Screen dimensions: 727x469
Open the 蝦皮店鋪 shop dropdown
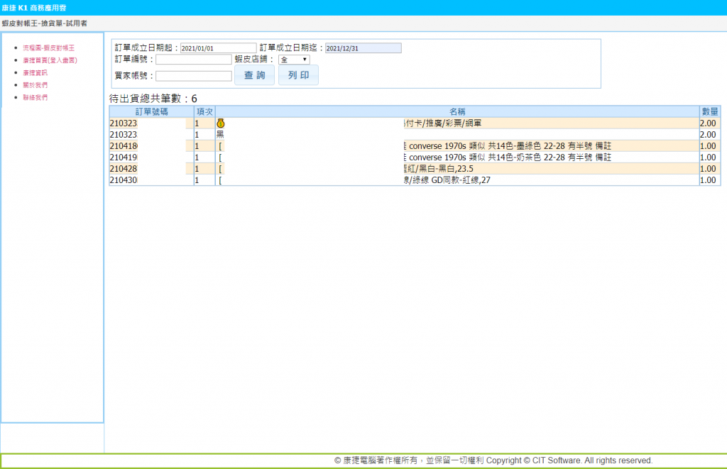coord(294,60)
